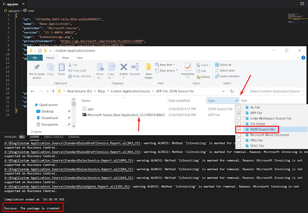
Task: Open the Type column filter dropdown
Action: (237, 100)
